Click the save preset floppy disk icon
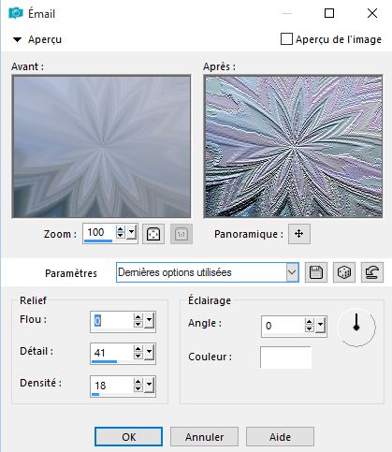Viewport: 392px width, 452px height. tap(316, 272)
